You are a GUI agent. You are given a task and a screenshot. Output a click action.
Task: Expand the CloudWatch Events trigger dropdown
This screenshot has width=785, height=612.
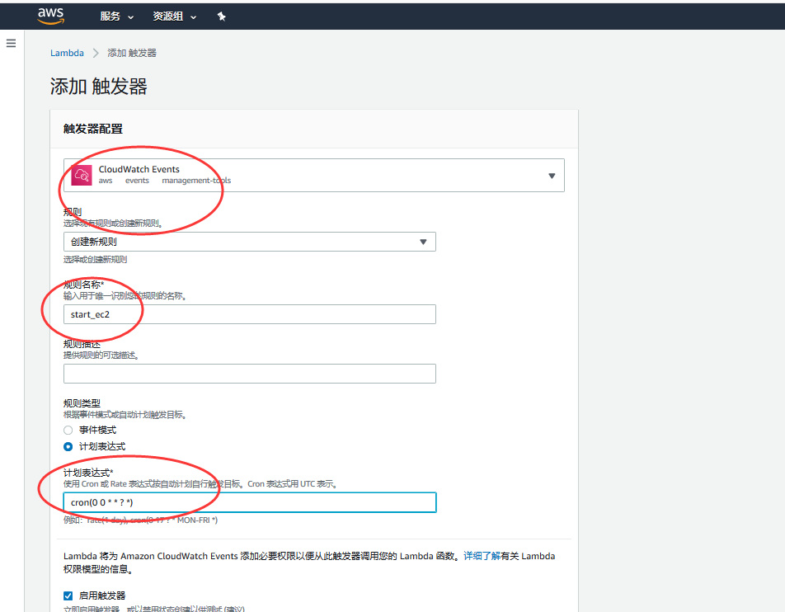tap(552, 175)
